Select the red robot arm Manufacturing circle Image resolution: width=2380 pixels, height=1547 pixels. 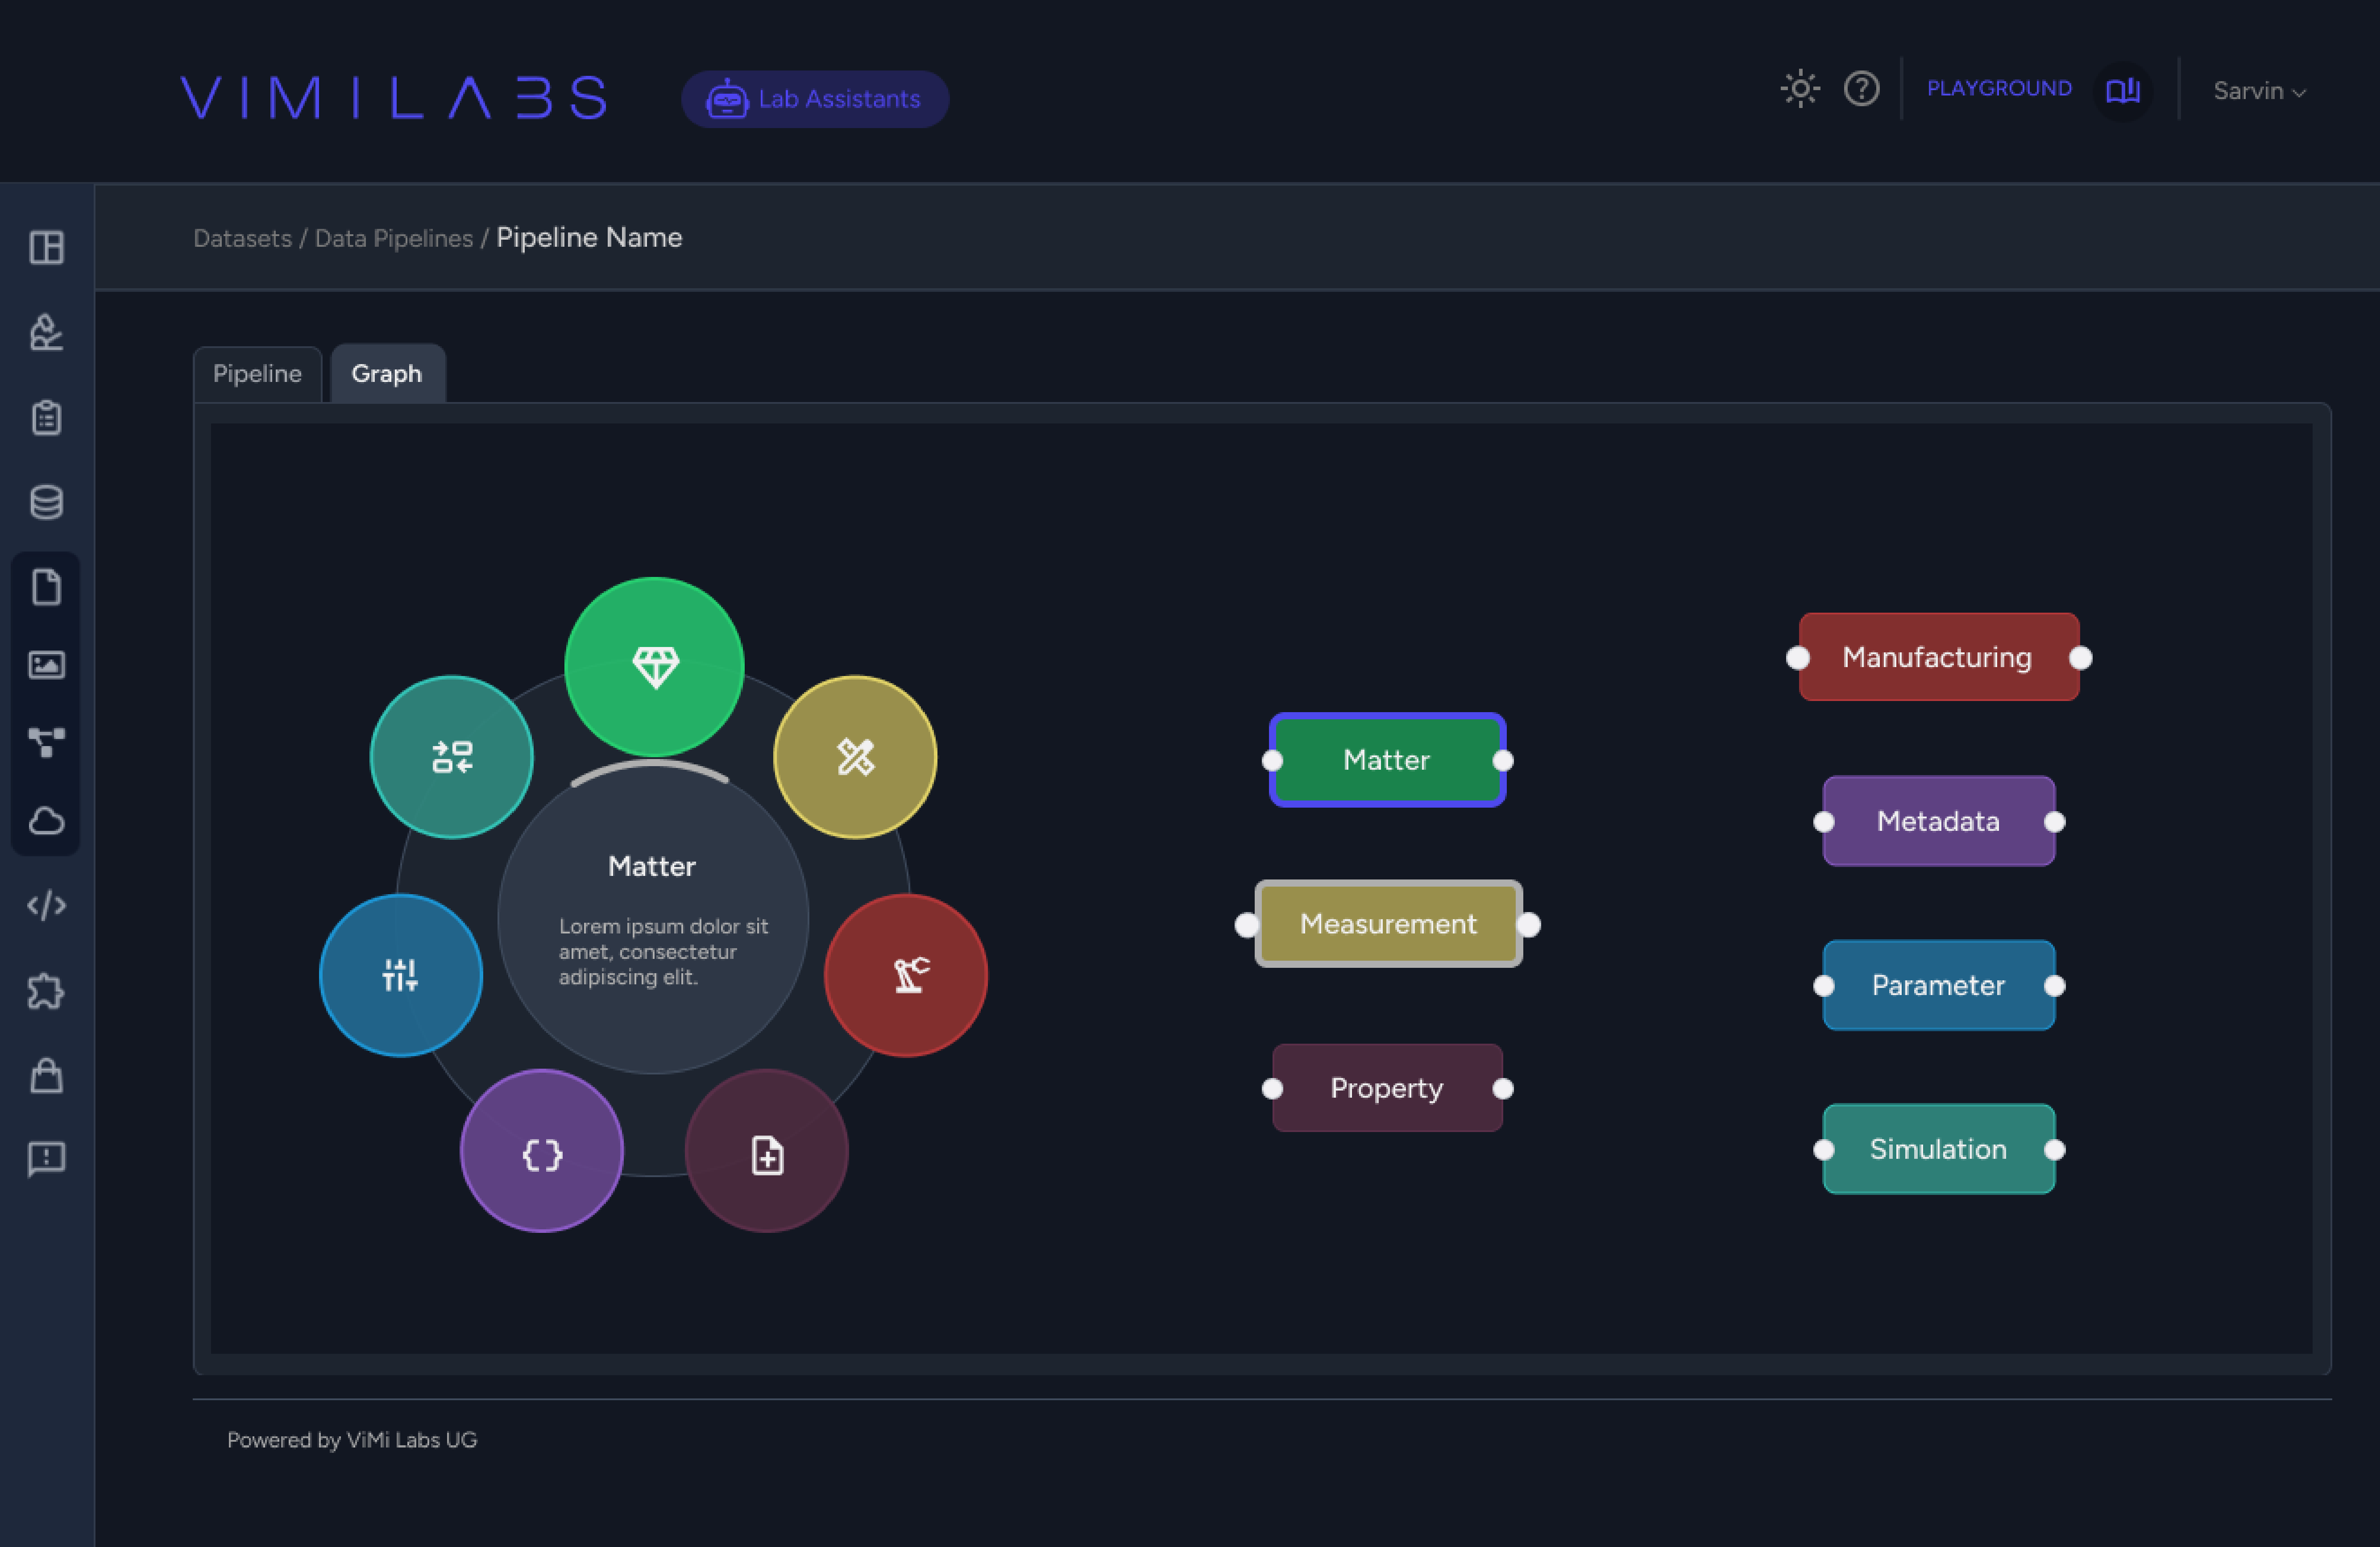[x=906, y=974]
